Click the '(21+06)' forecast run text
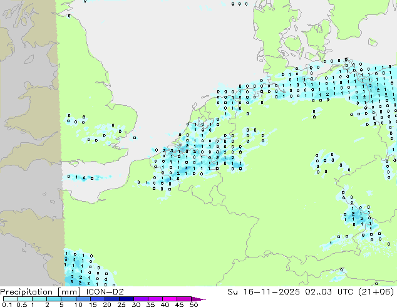The width and height of the screenshot is (397, 307). click(x=376, y=292)
